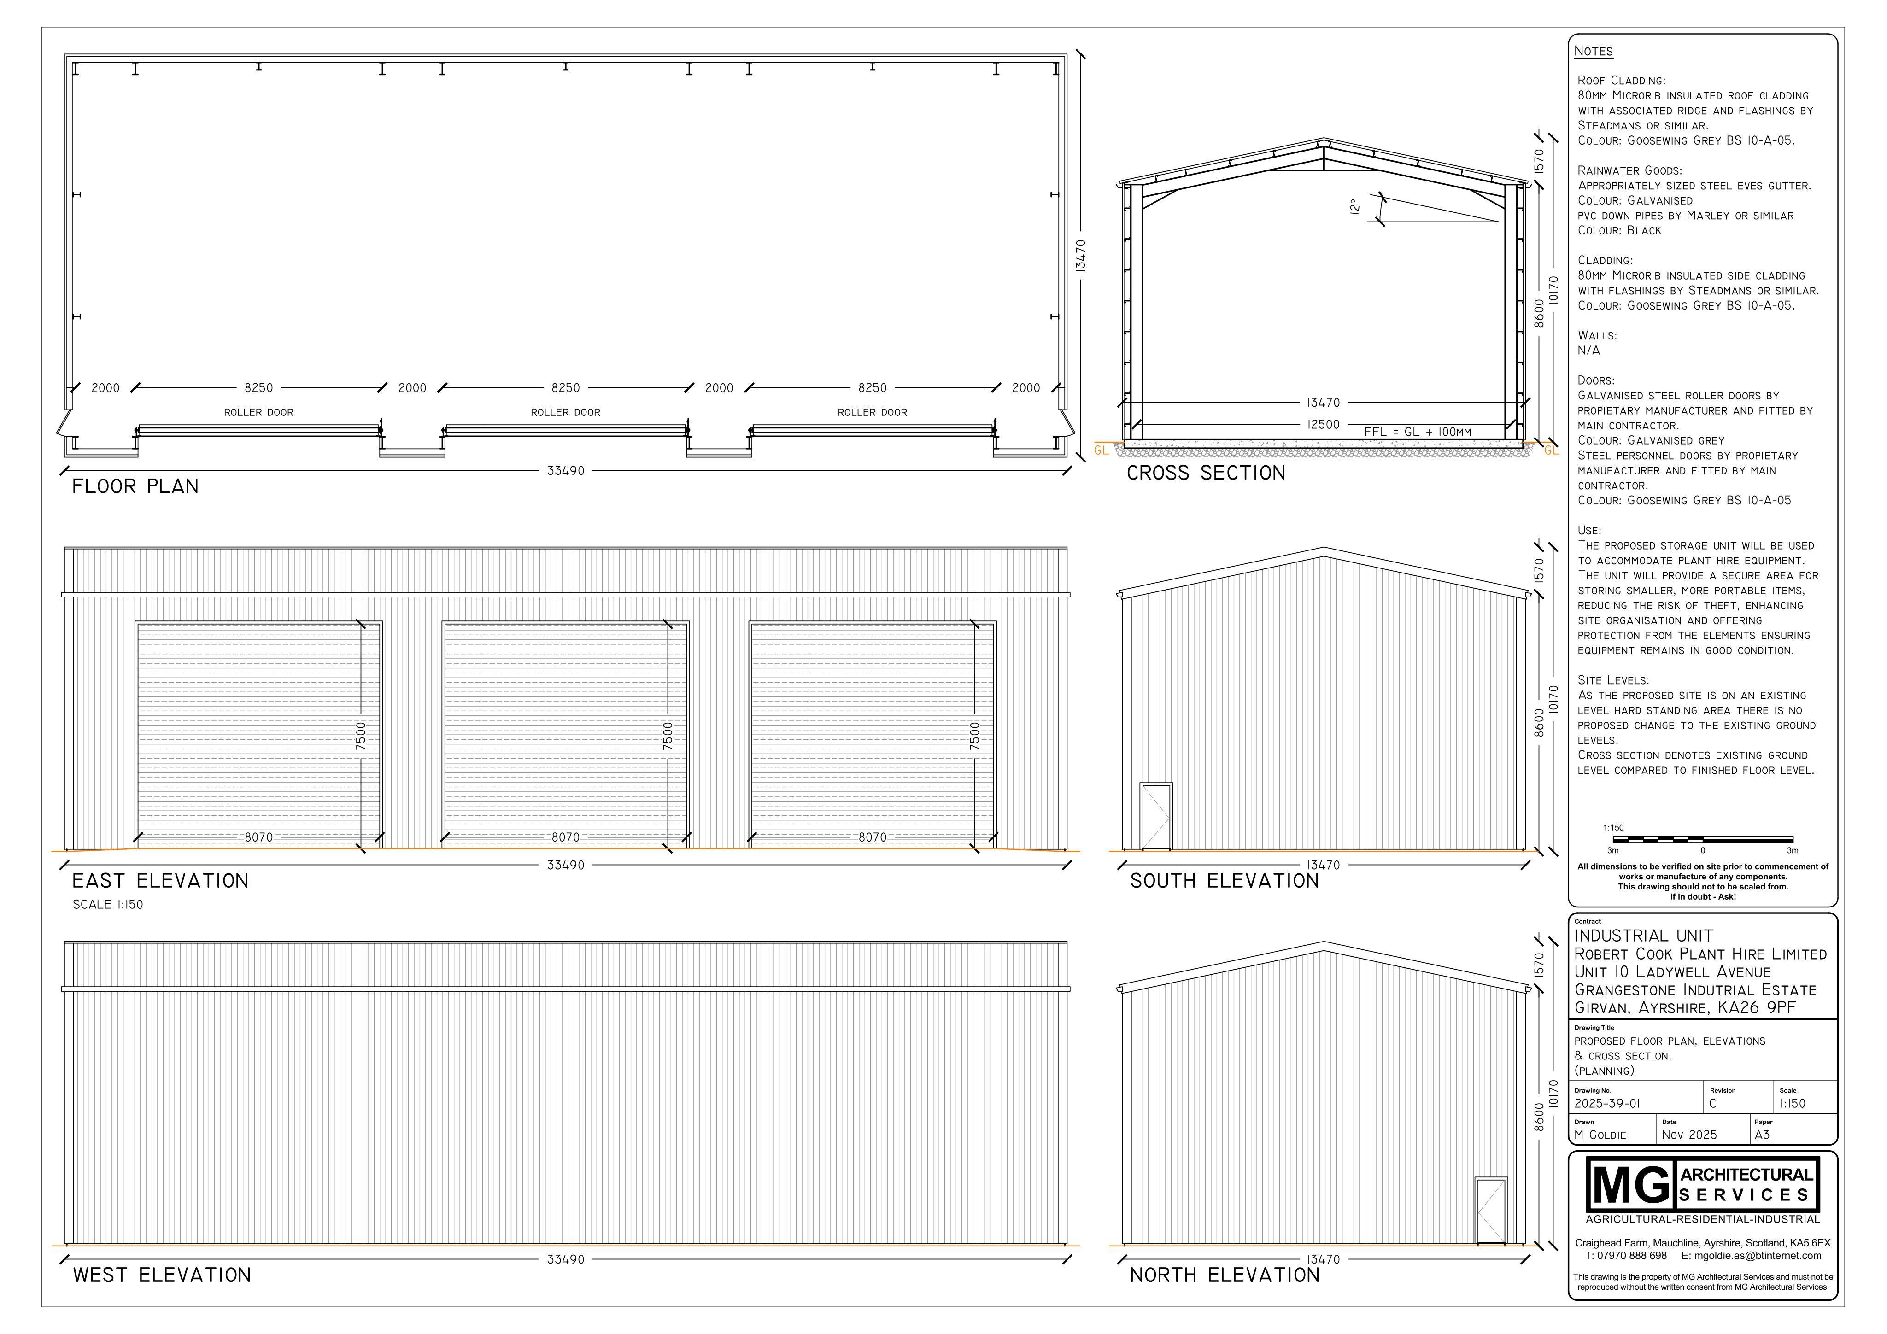Select the revision letter C

point(1713,1104)
